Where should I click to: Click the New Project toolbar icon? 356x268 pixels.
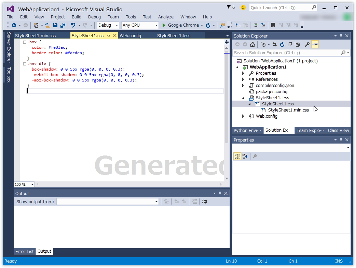[36, 25]
